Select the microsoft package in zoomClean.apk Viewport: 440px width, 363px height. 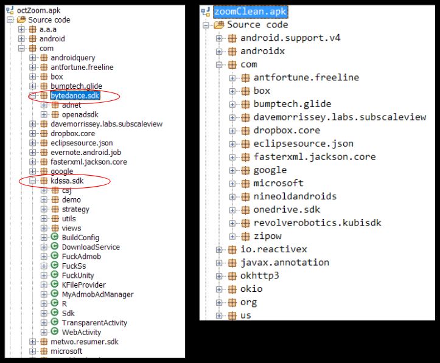point(278,184)
